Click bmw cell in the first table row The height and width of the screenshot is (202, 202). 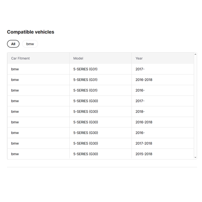[x=15, y=69]
